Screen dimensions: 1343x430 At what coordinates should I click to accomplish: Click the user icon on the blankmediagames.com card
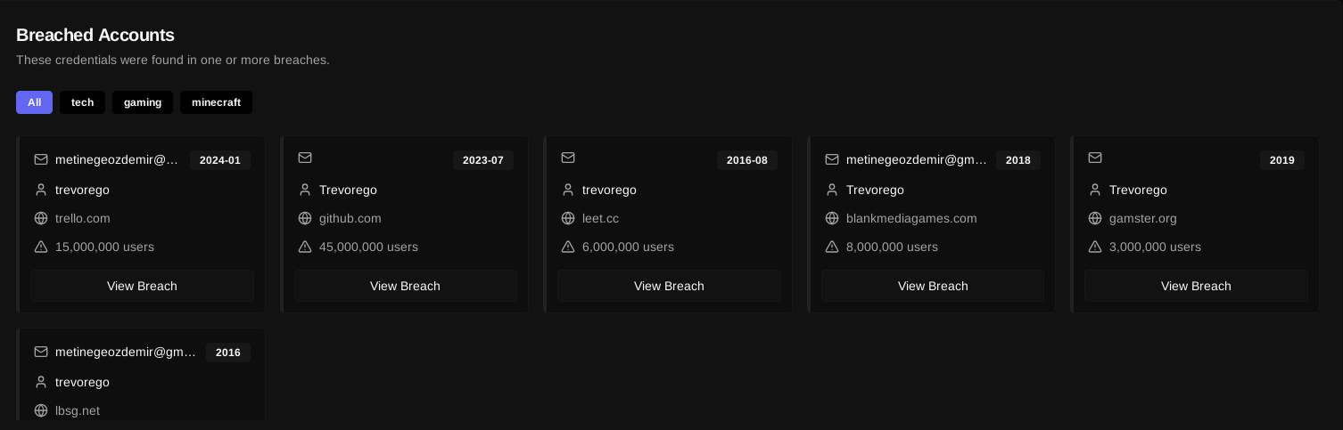832,190
